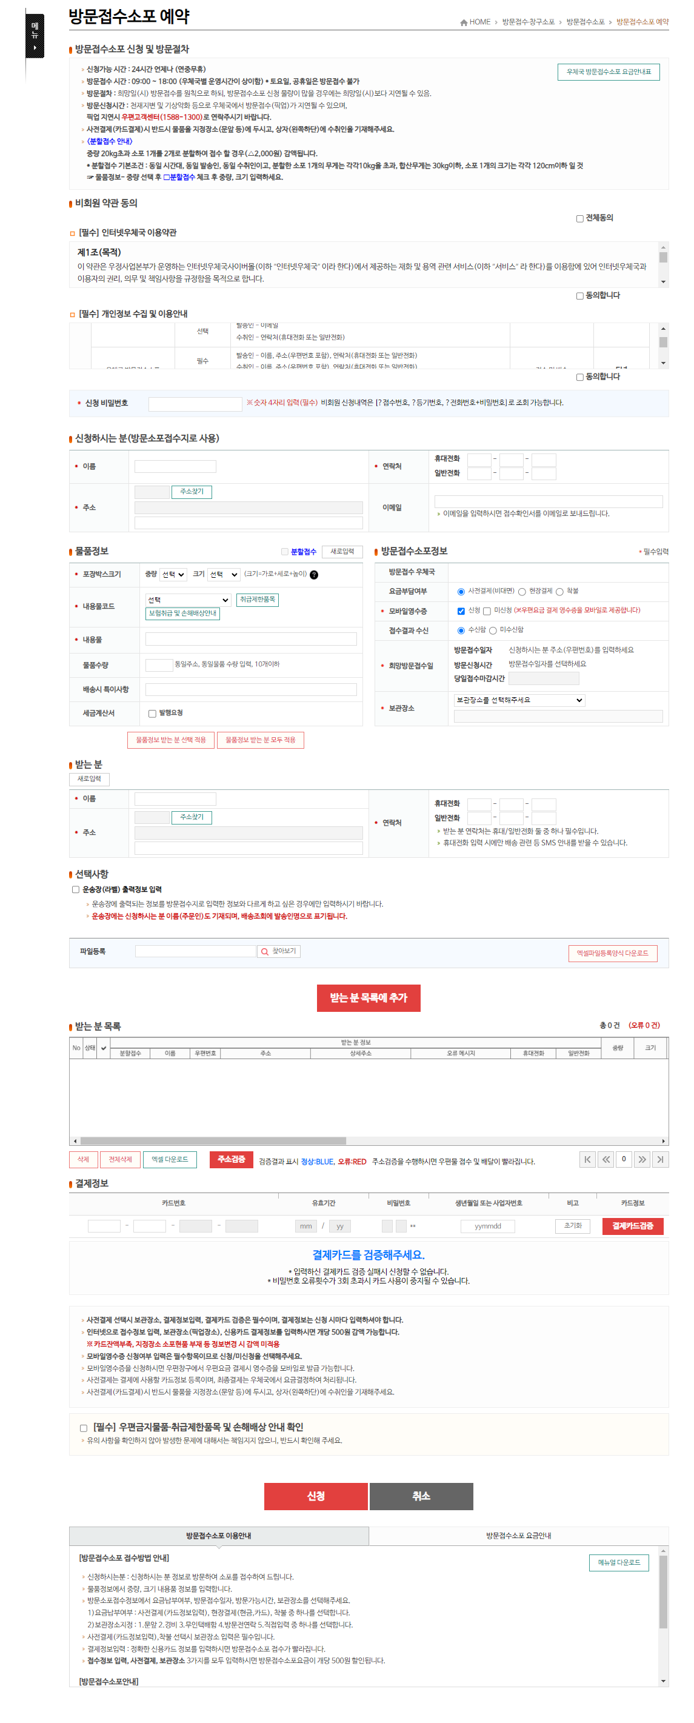Click the sender 주소찾기 button
Viewport: 694px width, 1723px height.
(192, 492)
